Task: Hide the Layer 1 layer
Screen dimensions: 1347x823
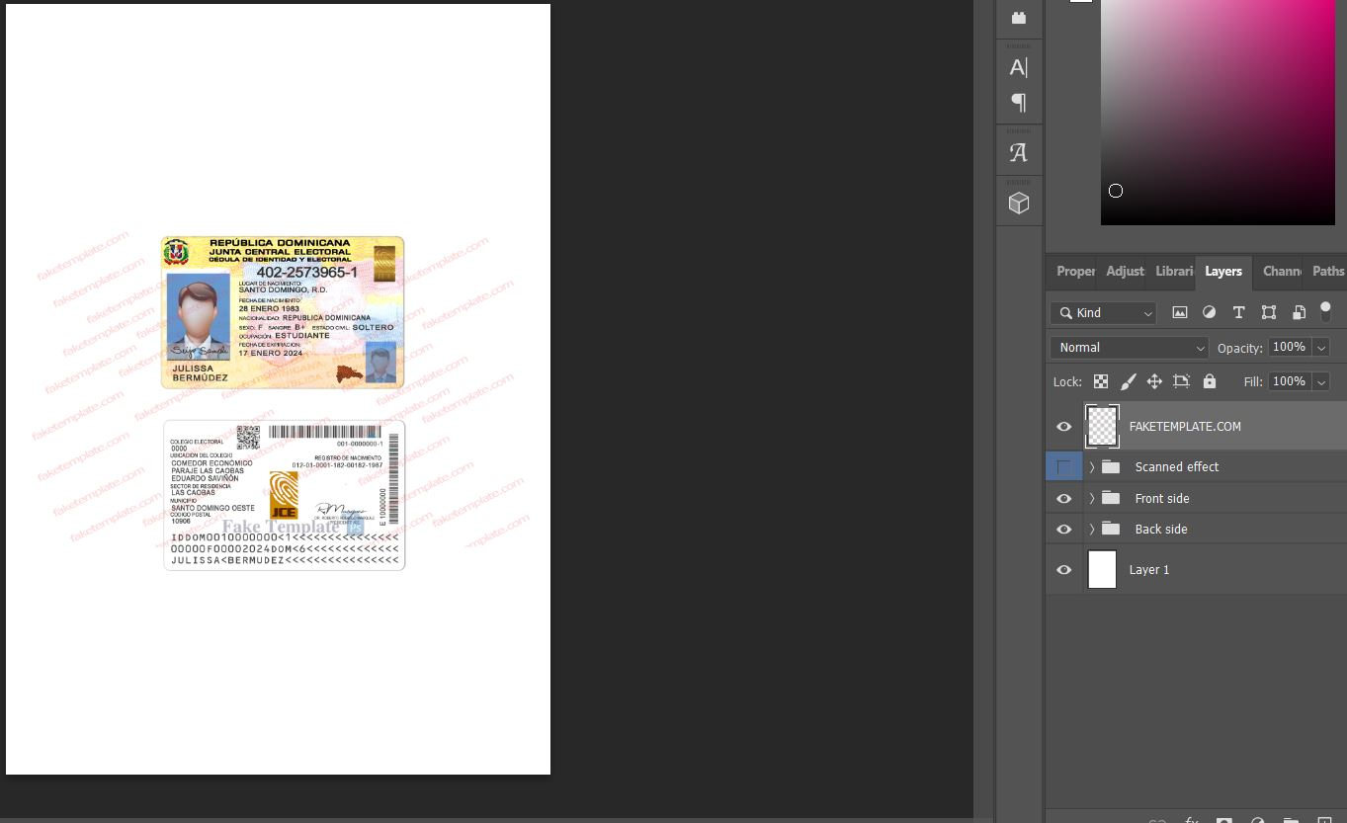Action: tap(1063, 570)
